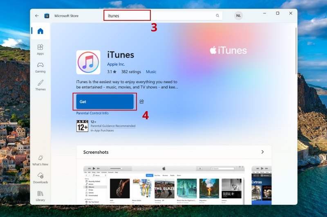Click the iTunes app icon
Screen dimensions: 327x217
[x=88, y=62]
